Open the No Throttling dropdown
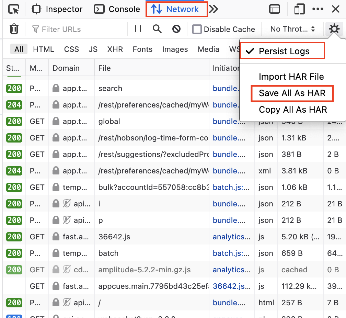The image size is (346, 318). point(292,29)
